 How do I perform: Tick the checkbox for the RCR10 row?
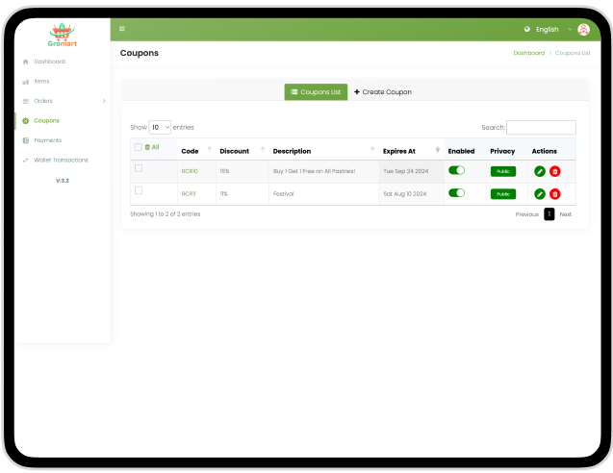coord(139,168)
